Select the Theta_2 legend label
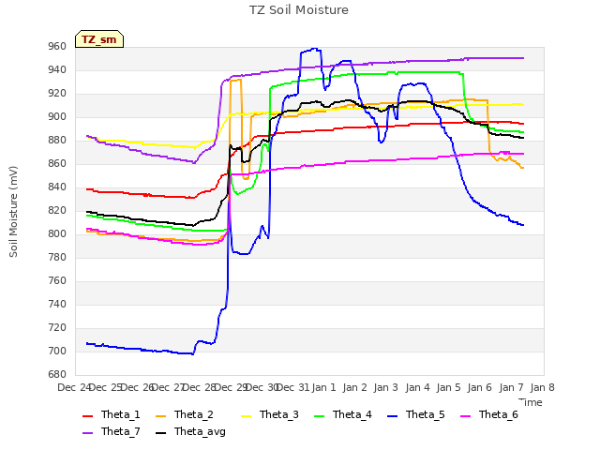The height and width of the screenshot is (450, 600). (194, 414)
